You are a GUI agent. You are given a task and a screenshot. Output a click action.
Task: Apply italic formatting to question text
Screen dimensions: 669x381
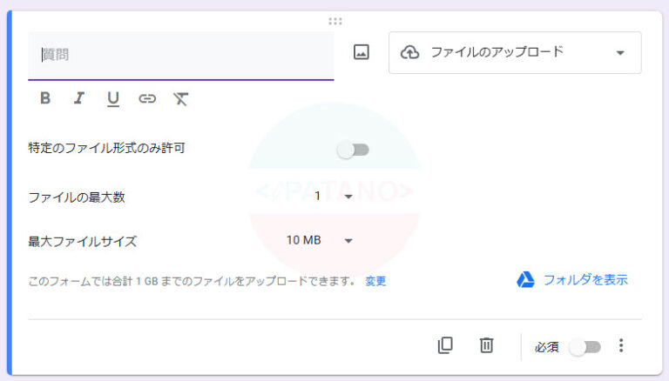click(78, 98)
